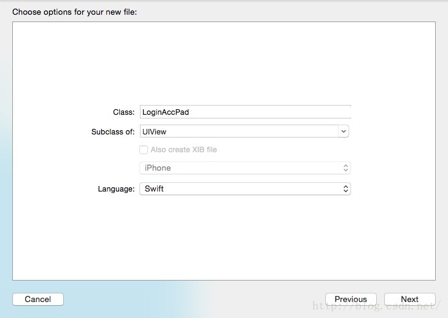This screenshot has width=448, height=318.
Task: Open the iPhone device popup menu
Action: [x=245, y=168]
